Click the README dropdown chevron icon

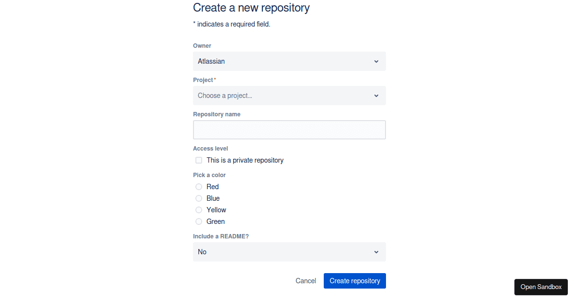click(376, 252)
